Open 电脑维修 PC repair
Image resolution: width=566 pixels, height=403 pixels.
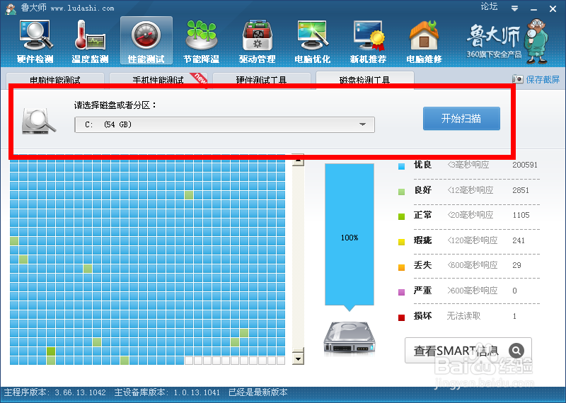click(x=424, y=41)
